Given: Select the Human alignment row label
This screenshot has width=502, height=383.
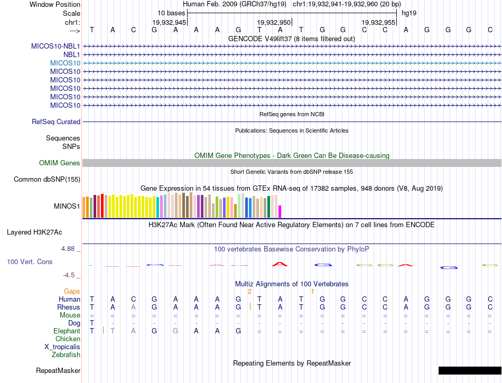Looking at the screenshot, I should tap(69, 299).
